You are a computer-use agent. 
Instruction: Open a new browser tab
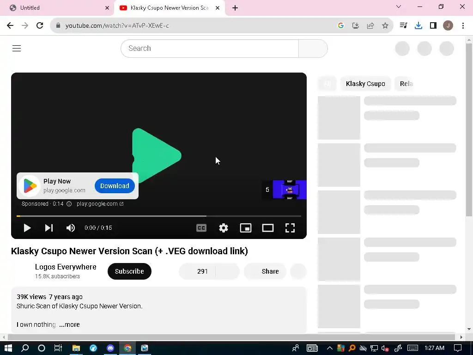point(235,8)
